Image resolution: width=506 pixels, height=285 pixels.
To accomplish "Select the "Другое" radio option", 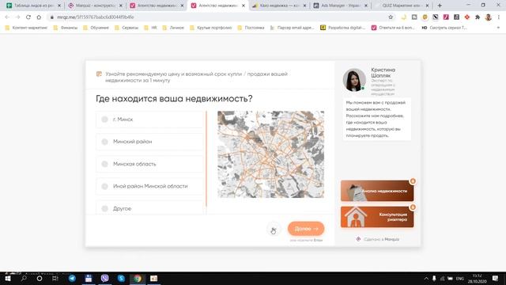I will click(149, 208).
